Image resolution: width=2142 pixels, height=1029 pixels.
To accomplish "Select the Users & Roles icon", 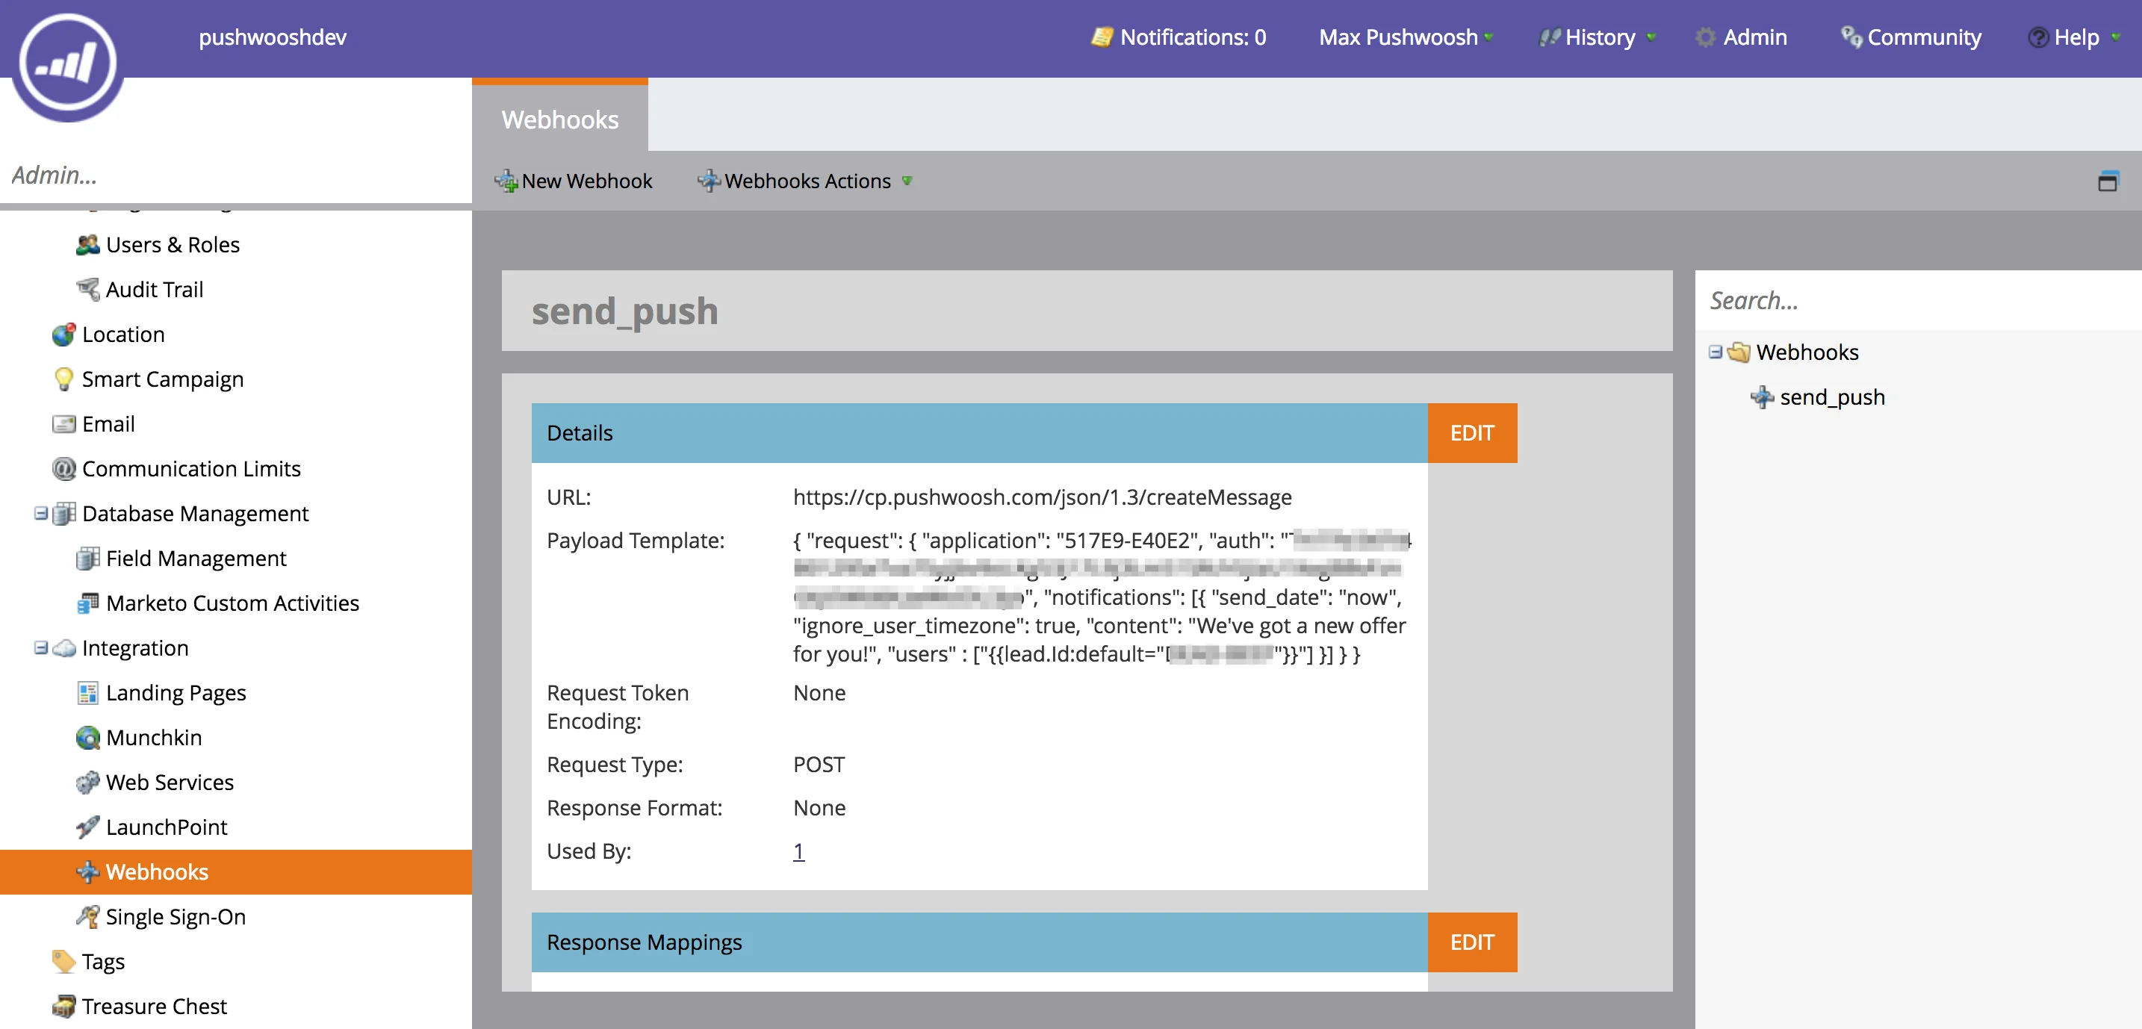I will pos(89,244).
